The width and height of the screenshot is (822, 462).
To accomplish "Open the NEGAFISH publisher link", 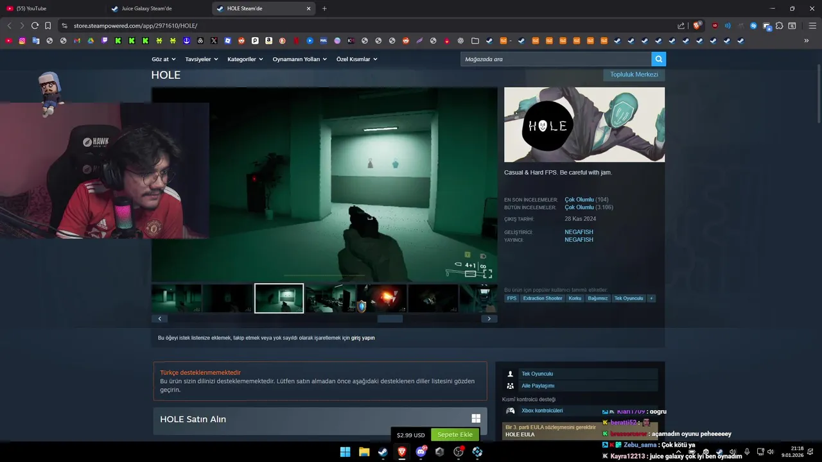I will click(x=579, y=239).
